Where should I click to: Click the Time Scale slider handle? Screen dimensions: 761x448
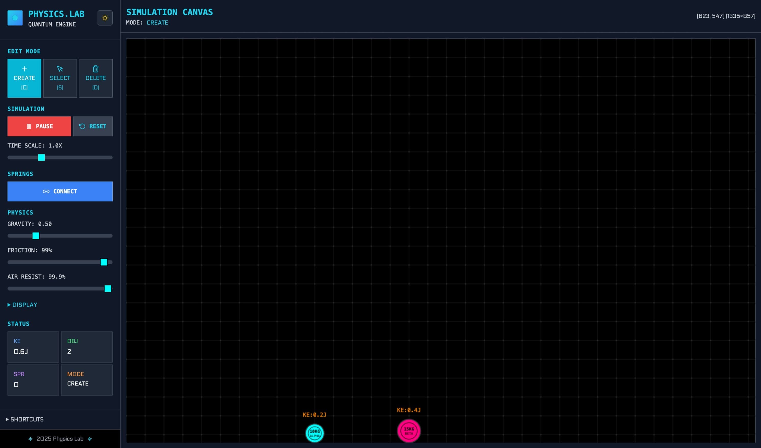pyautogui.click(x=41, y=157)
